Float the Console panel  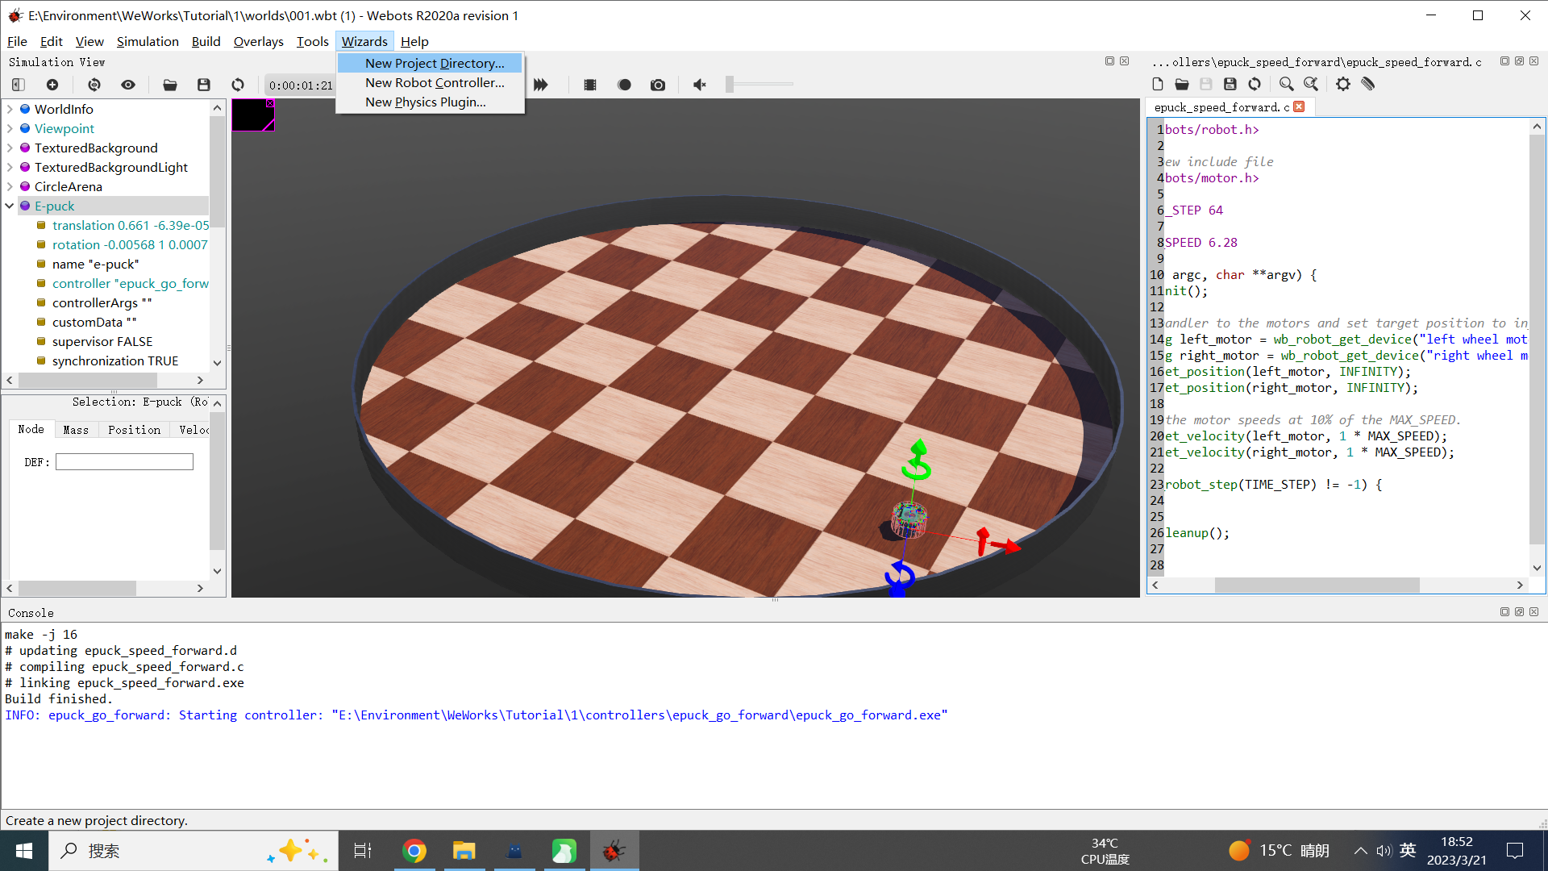tap(1519, 612)
